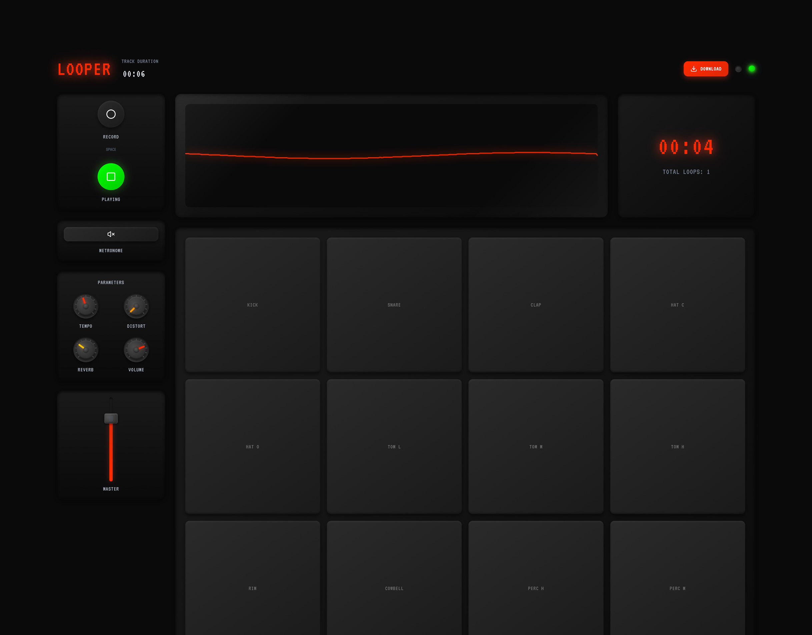
Task: Download the recorded track
Action: point(705,69)
